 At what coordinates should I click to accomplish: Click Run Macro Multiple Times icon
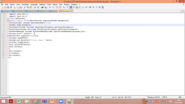click(x=99, y=7)
